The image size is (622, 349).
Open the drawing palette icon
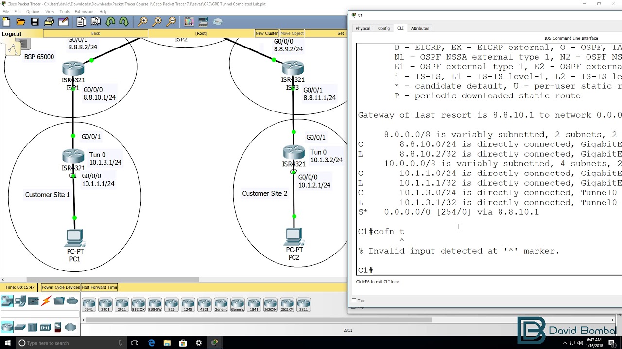(189, 22)
